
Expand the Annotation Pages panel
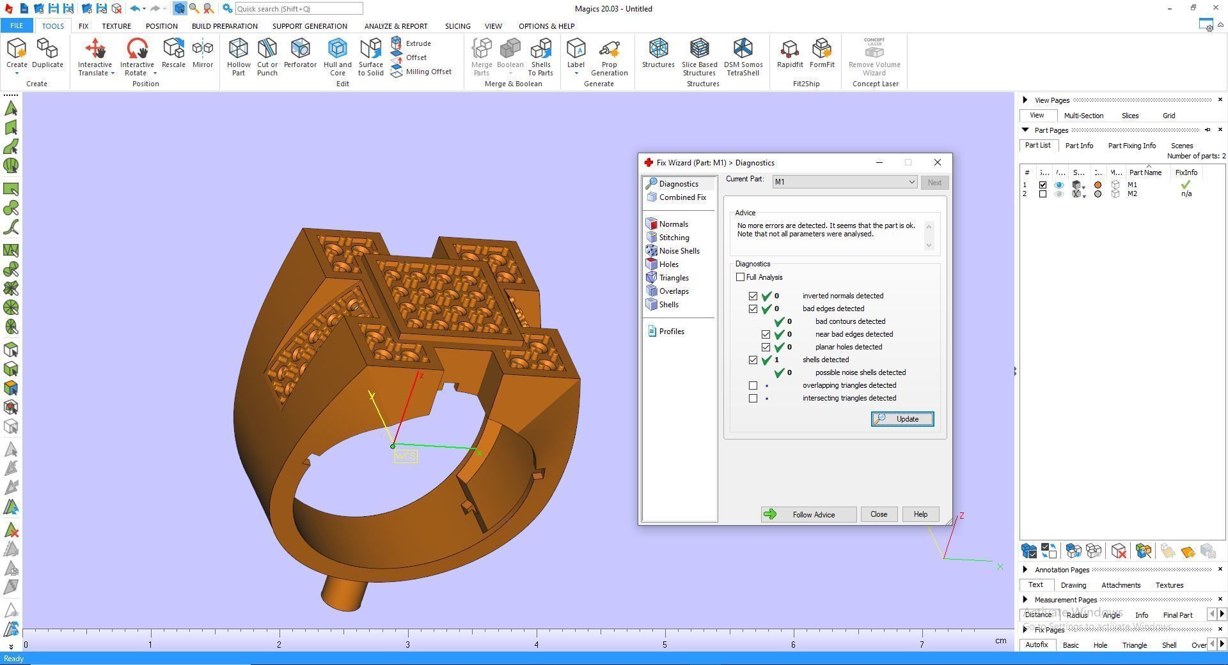[x=1025, y=570]
